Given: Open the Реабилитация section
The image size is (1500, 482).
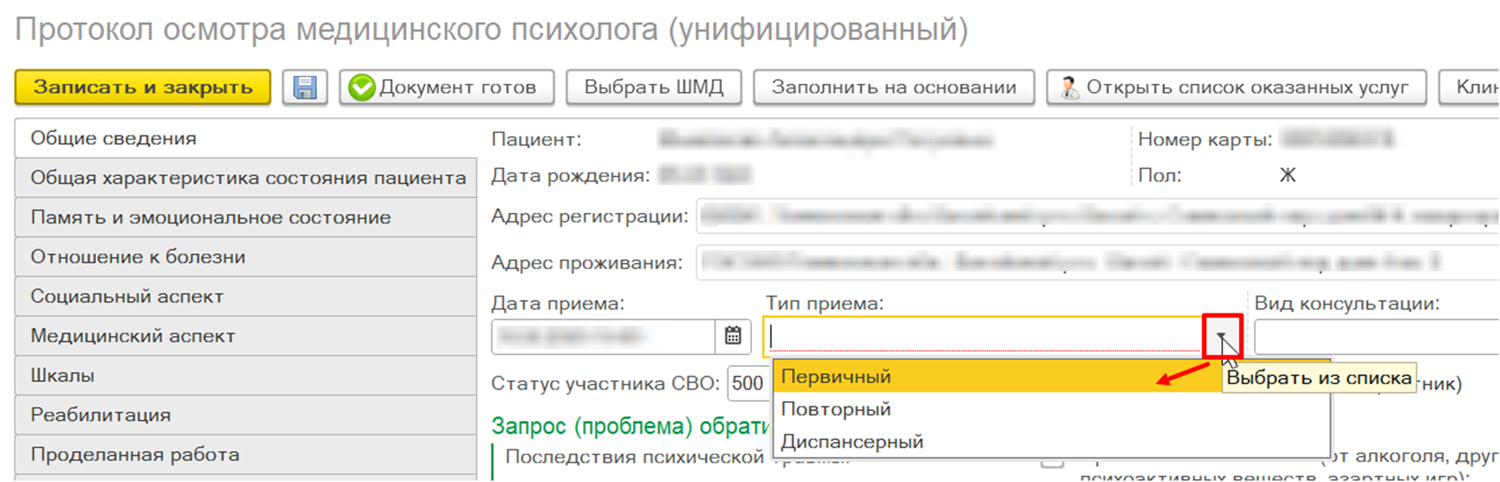Looking at the screenshot, I should [x=100, y=415].
